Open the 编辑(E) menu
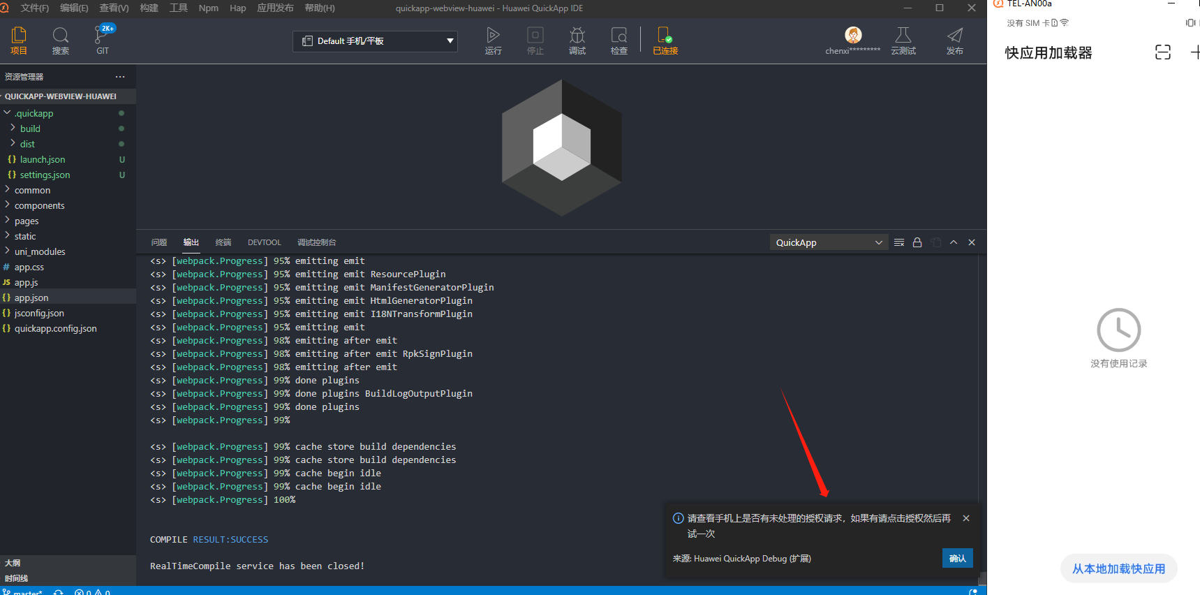The height and width of the screenshot is (595, 1200). [74, 8]
